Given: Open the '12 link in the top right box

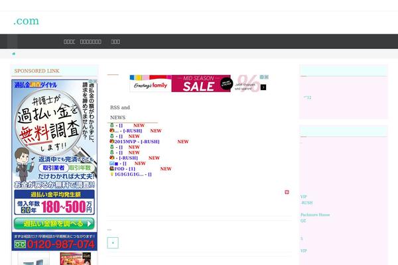Looking at the screenshot, I should click(307, 97).
